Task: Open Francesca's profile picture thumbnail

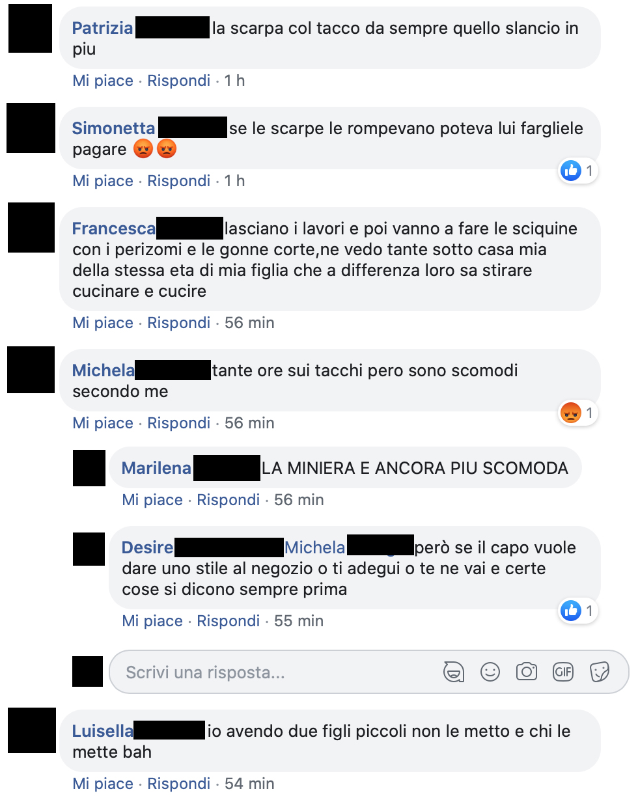Action: point(31,227)
